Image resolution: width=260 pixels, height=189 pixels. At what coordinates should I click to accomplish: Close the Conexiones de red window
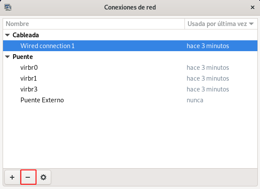[x=253, y=7]
